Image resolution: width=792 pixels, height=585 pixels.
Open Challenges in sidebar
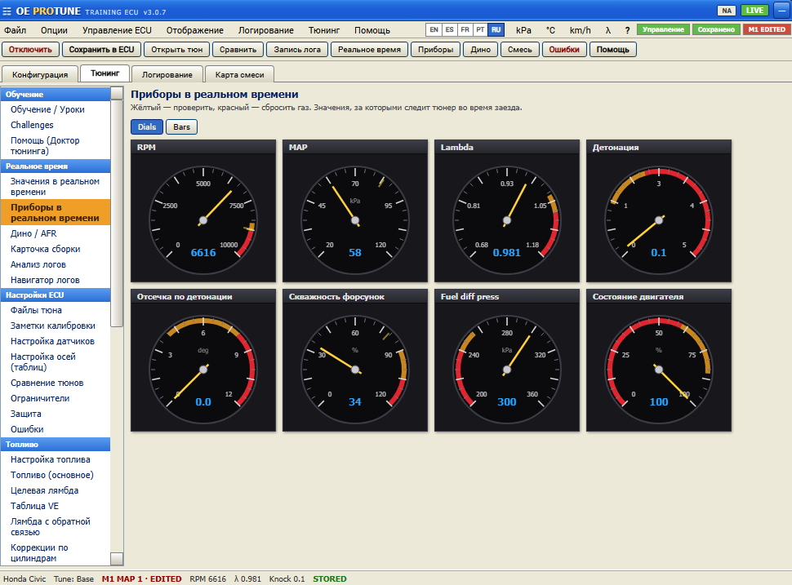click(55, 125)
